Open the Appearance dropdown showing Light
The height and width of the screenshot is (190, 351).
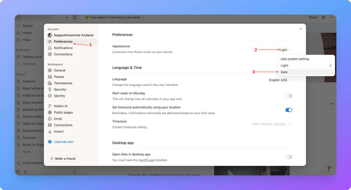coord(285,50)
